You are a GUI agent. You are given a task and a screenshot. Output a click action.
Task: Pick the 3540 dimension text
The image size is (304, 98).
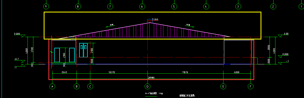(64, 72)
